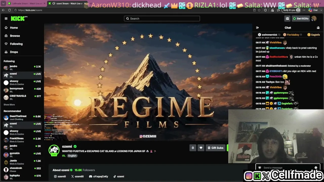
Task: Click the stream video player
Action: coord(148,82)
